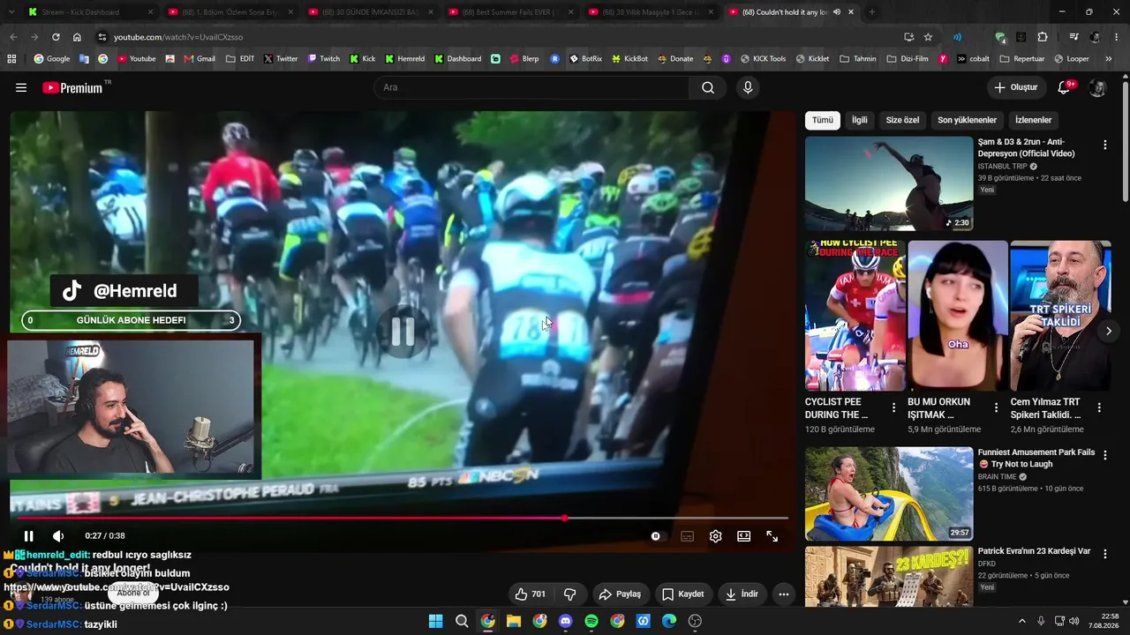This screenshot has height=635, width=1130.
Task: Bookmark this page with star icon
Action: [x=928, y=37]
